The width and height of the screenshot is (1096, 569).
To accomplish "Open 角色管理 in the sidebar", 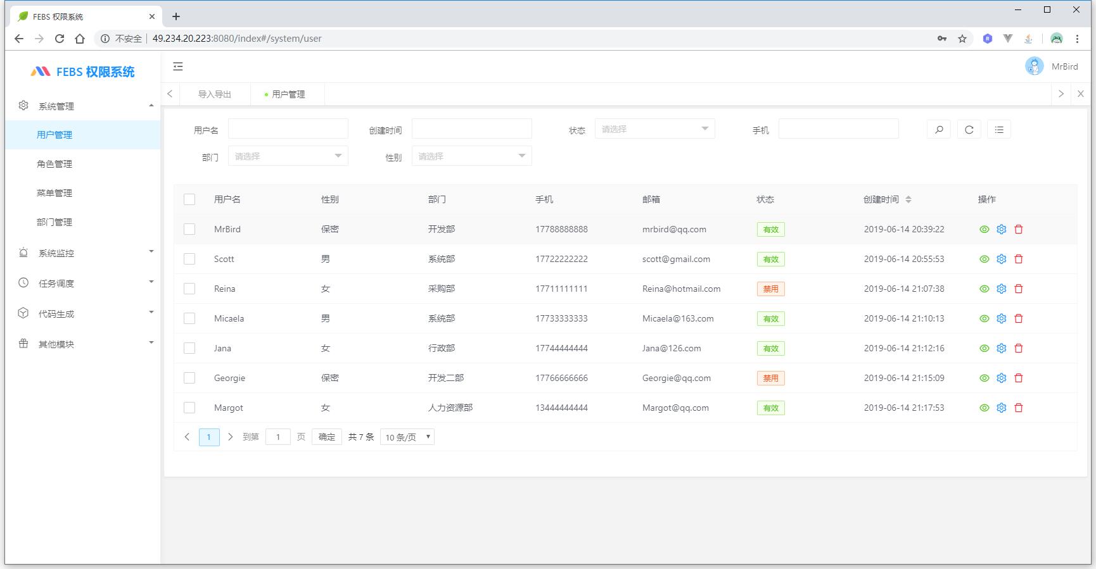I will coord(83,164).
